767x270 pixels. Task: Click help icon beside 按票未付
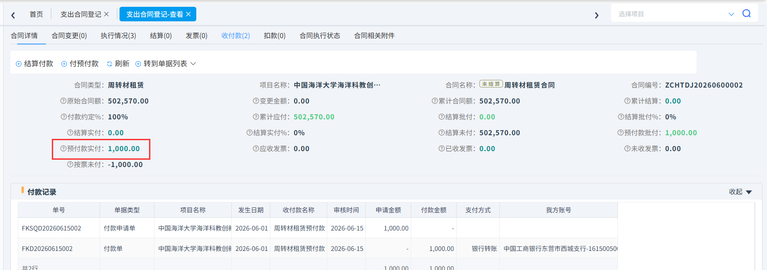tap(70, 165)
